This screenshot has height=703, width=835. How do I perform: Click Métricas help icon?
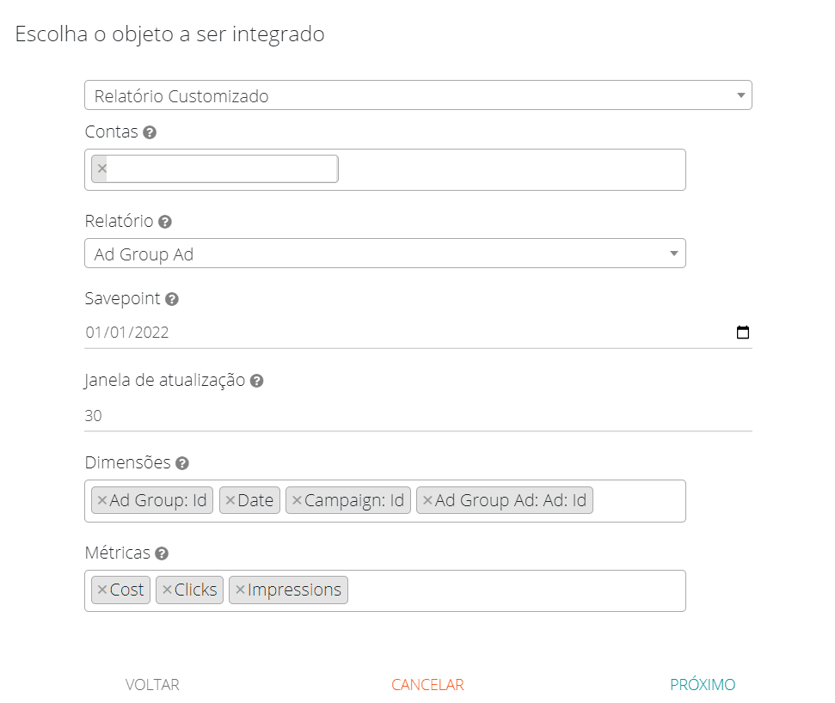click(x=162, y=553)
